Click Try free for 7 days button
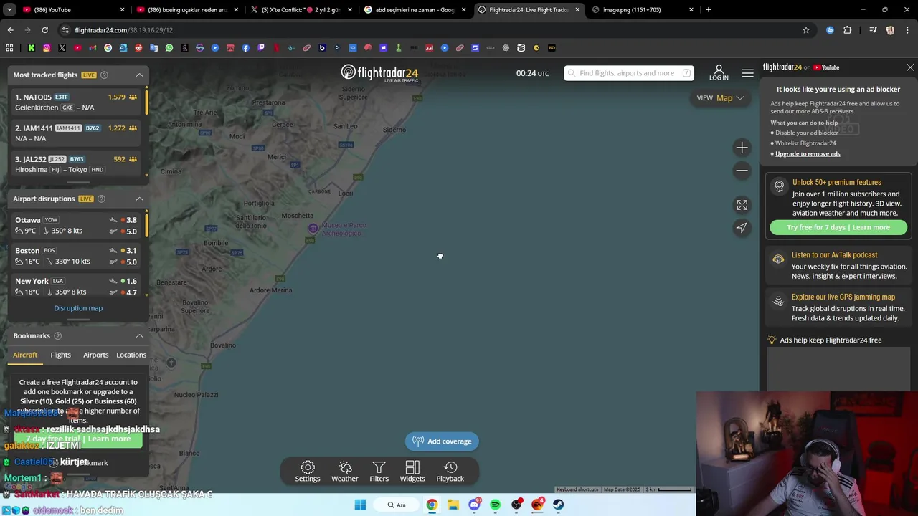The height and width of the screenshot is (516, 918). point(838,227)
